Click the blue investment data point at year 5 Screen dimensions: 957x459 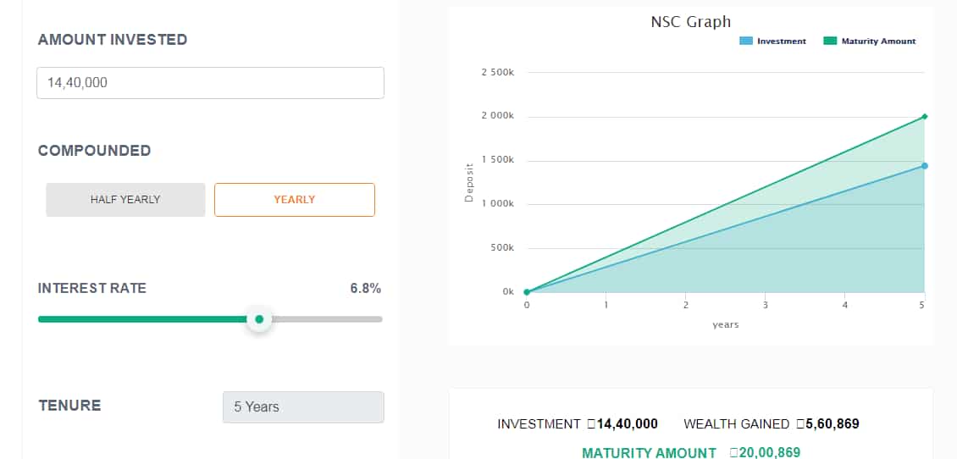point(925,166)
